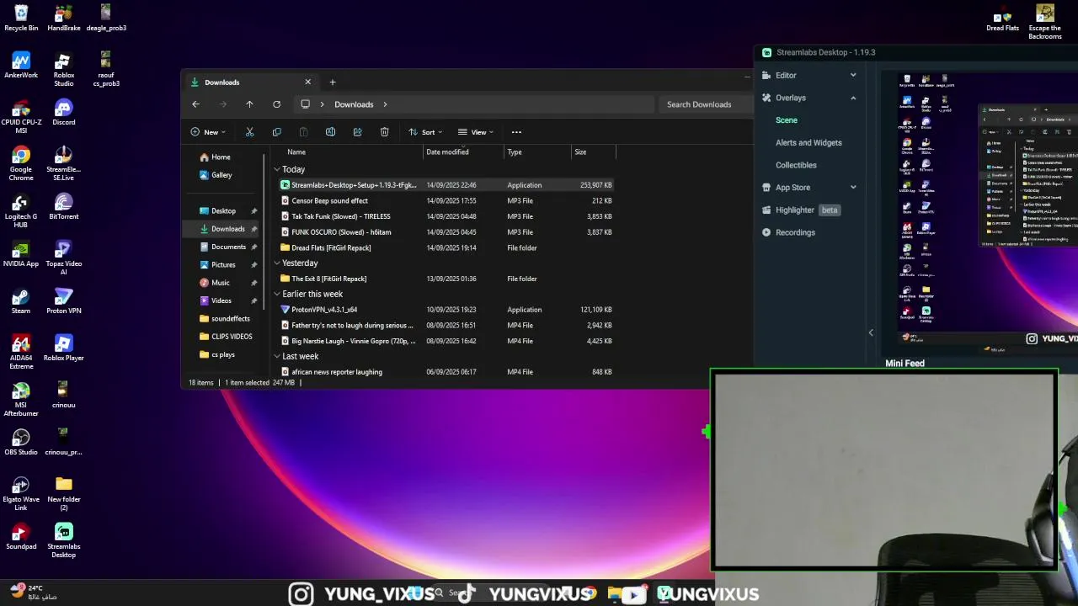The image size is (1078, 606).
Task: Open Soundpad desktop icon
Action: point(21,537)
